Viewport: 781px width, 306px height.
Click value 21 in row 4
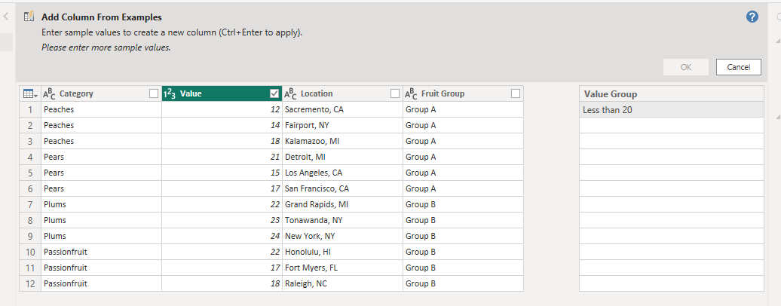[222, 157]
